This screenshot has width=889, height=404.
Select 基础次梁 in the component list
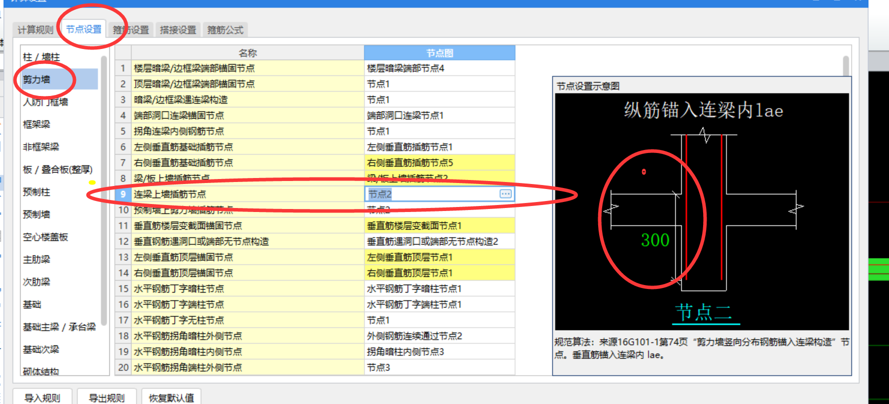[41, 349]
